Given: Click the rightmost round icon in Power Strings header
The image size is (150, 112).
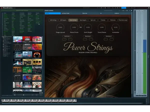Looking at the screenshot, I should coord(131,10).
